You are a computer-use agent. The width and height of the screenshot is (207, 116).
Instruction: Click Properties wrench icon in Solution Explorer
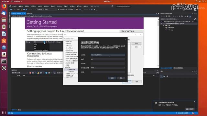[188, 16]
